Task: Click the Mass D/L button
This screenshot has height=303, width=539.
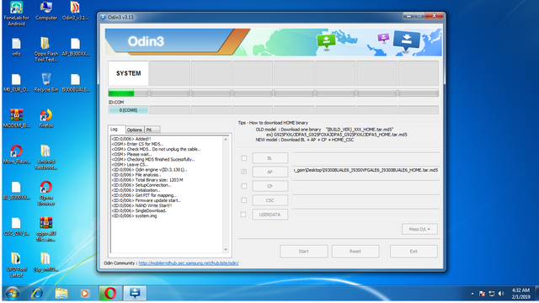Action: [419, 229]
